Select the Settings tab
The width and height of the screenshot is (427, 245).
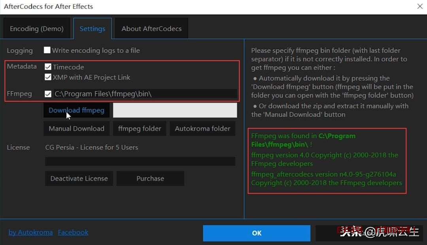93,28
